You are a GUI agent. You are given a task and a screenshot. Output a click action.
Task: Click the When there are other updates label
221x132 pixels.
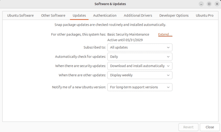82,75
